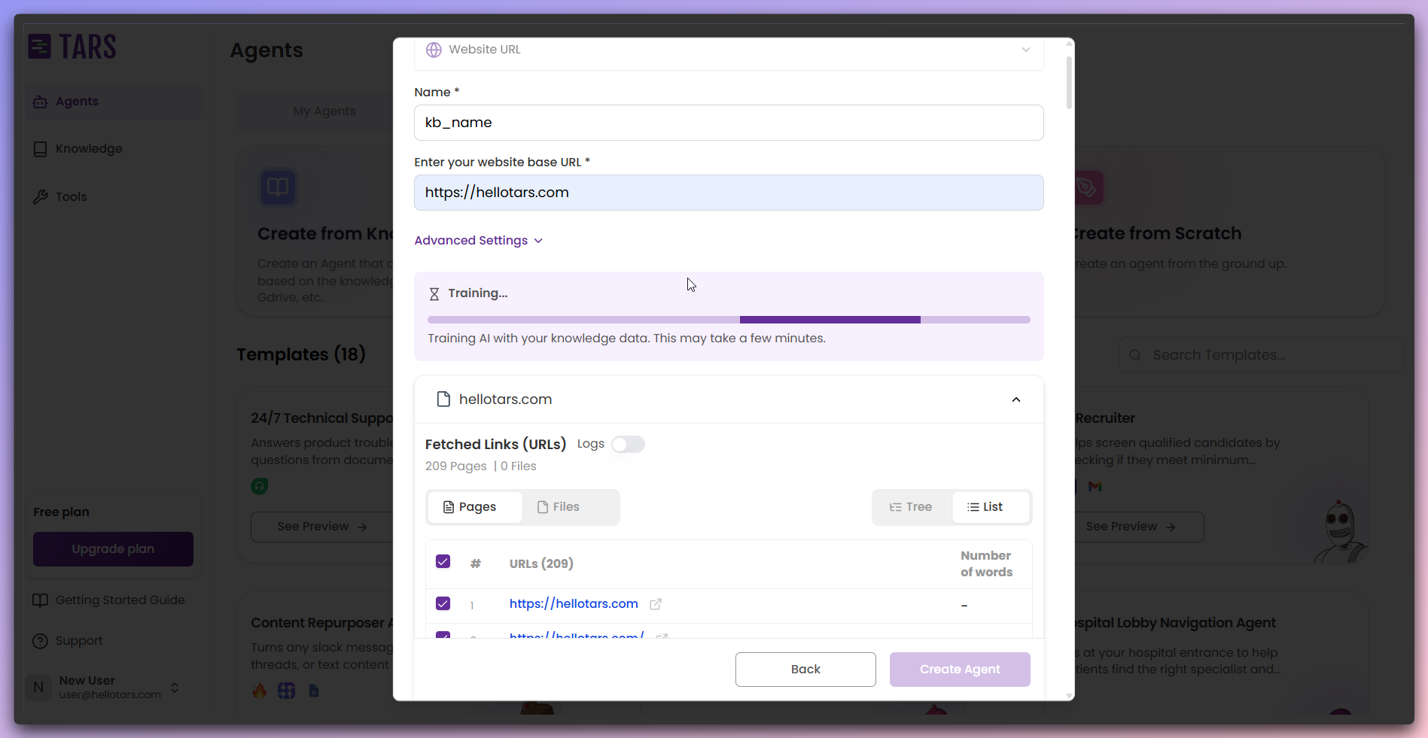Image resolution: width=1428 pixels, height=738 pixels.
Task: Enable the Logs toggle
Action: (629, 444)
